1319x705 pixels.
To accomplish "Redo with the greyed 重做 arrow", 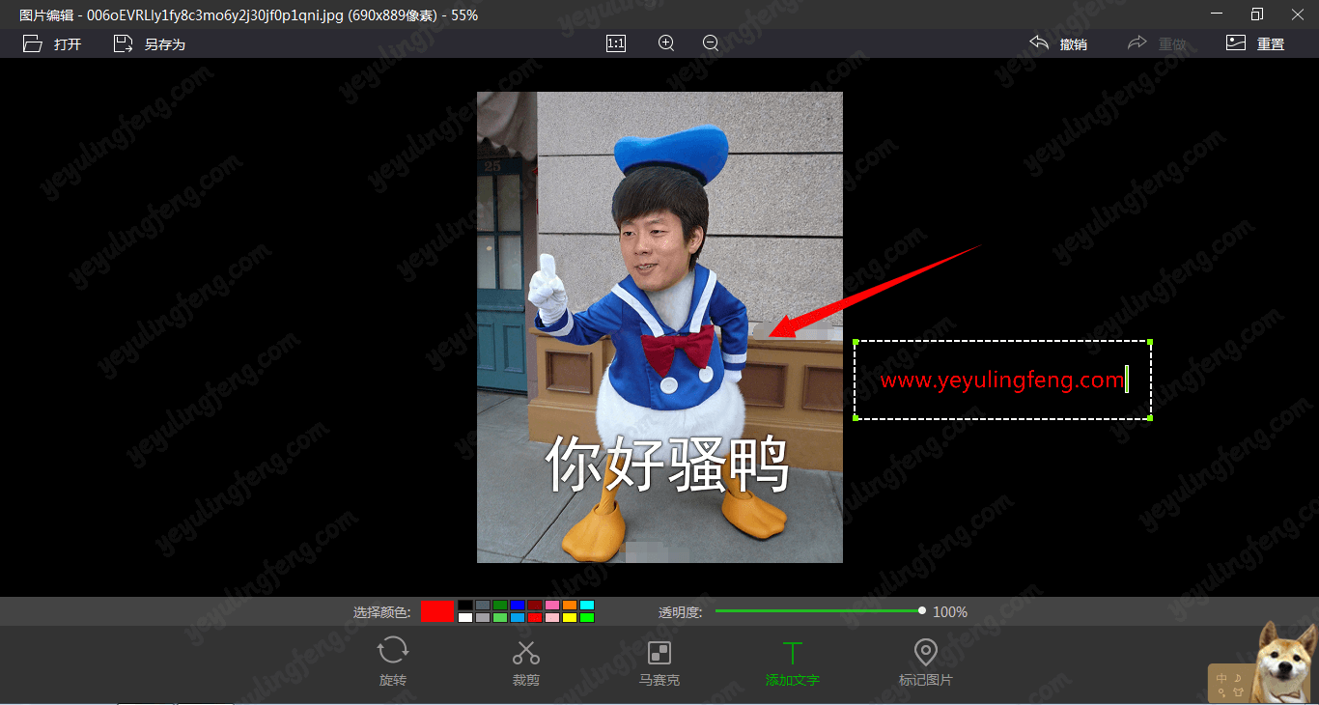I will coord(1137,43).
